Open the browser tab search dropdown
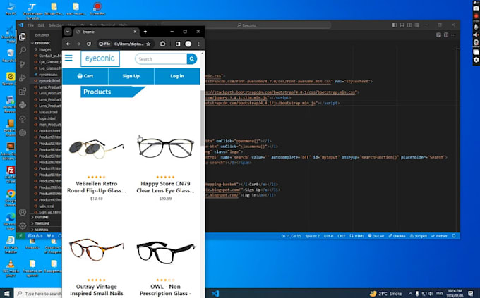This screenshot has height=298, width=480. 68,32
